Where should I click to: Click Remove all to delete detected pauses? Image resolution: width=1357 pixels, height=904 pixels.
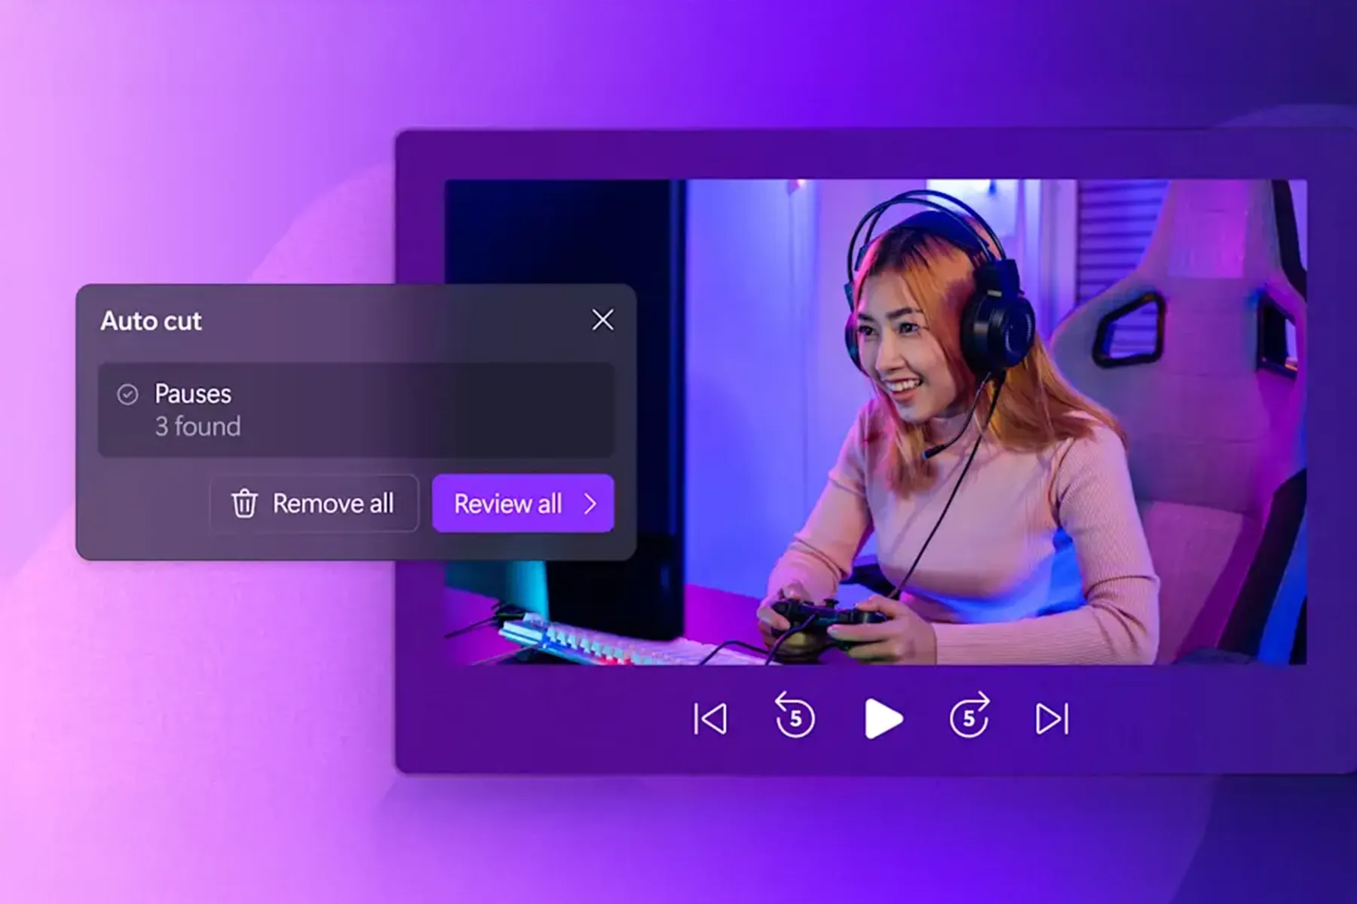pos(314,504)
